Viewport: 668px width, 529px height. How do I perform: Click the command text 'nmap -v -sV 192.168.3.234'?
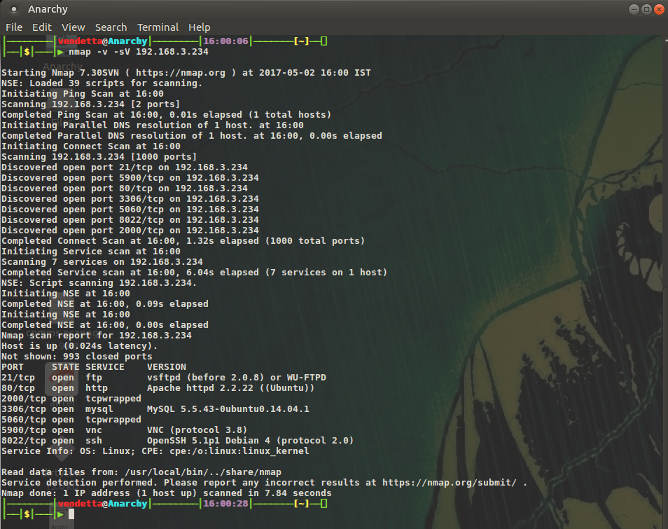click(139, 52)
